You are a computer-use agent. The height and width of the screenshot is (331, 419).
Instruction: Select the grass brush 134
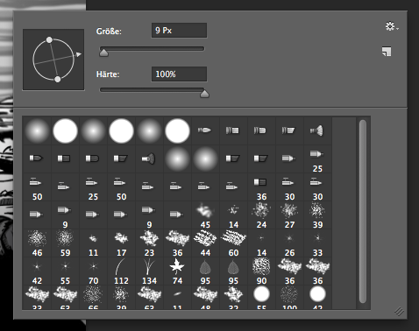(149, 271)
